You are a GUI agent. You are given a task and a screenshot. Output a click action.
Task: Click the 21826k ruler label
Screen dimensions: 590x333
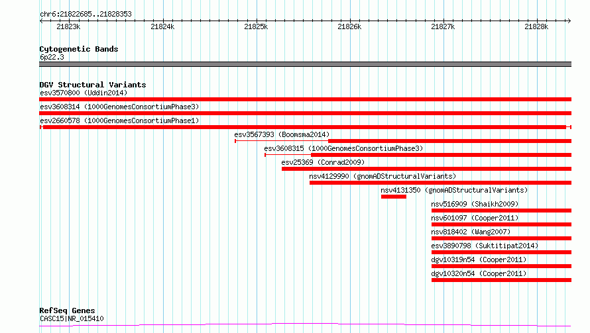[x=349, y=26]
